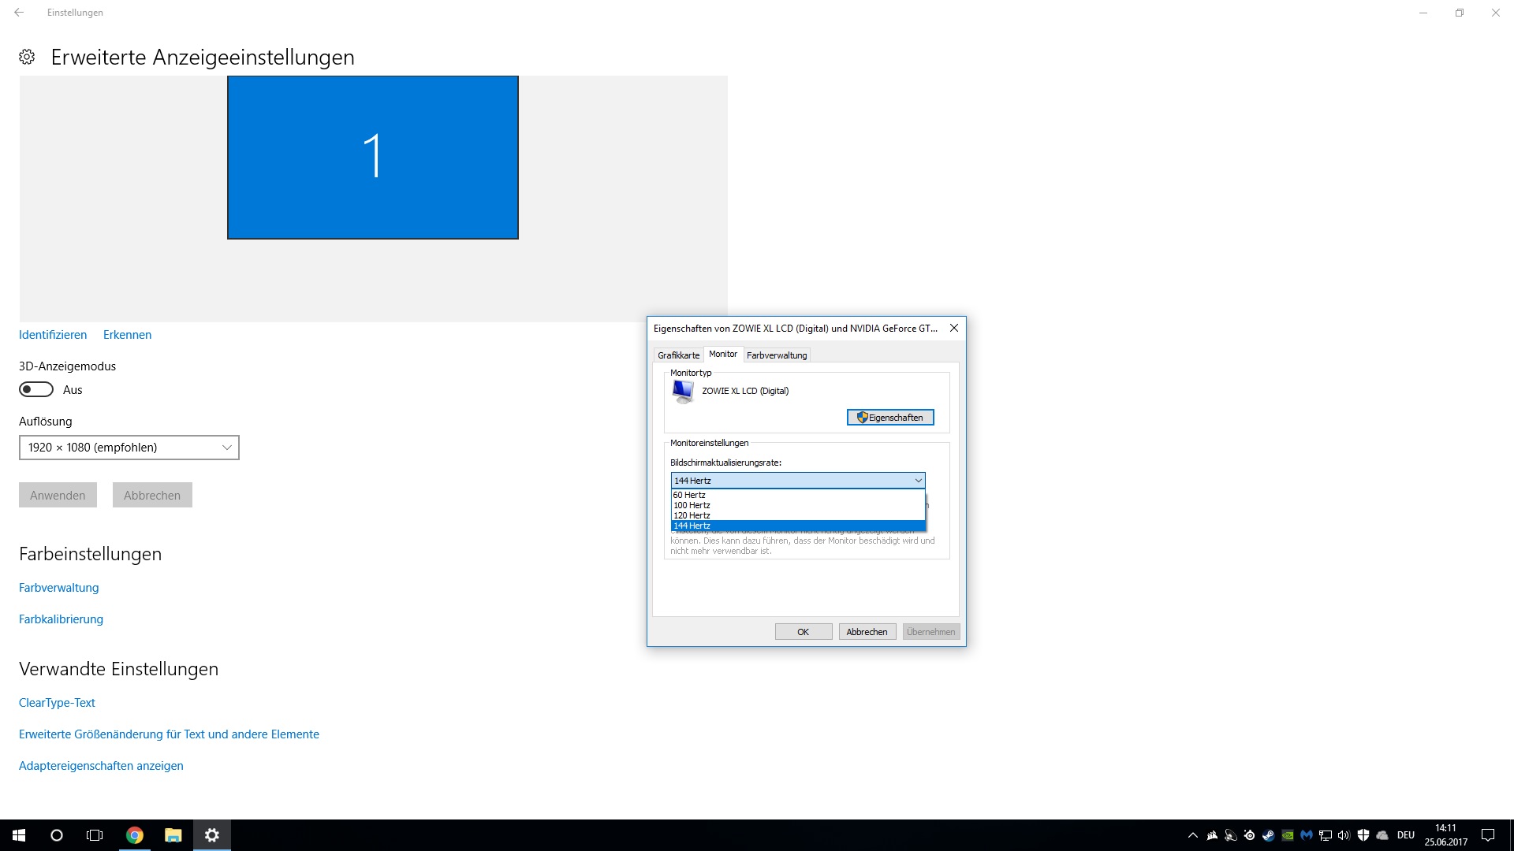Screen dimensions: 1514x851
Task: Open the Farbkalibrierung link
Action: [61, 619]
